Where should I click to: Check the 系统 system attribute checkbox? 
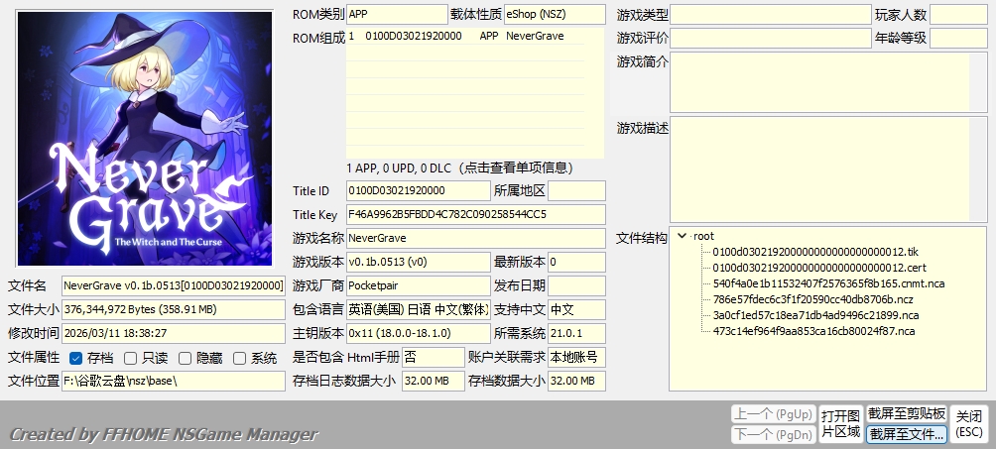pos(240,358)
